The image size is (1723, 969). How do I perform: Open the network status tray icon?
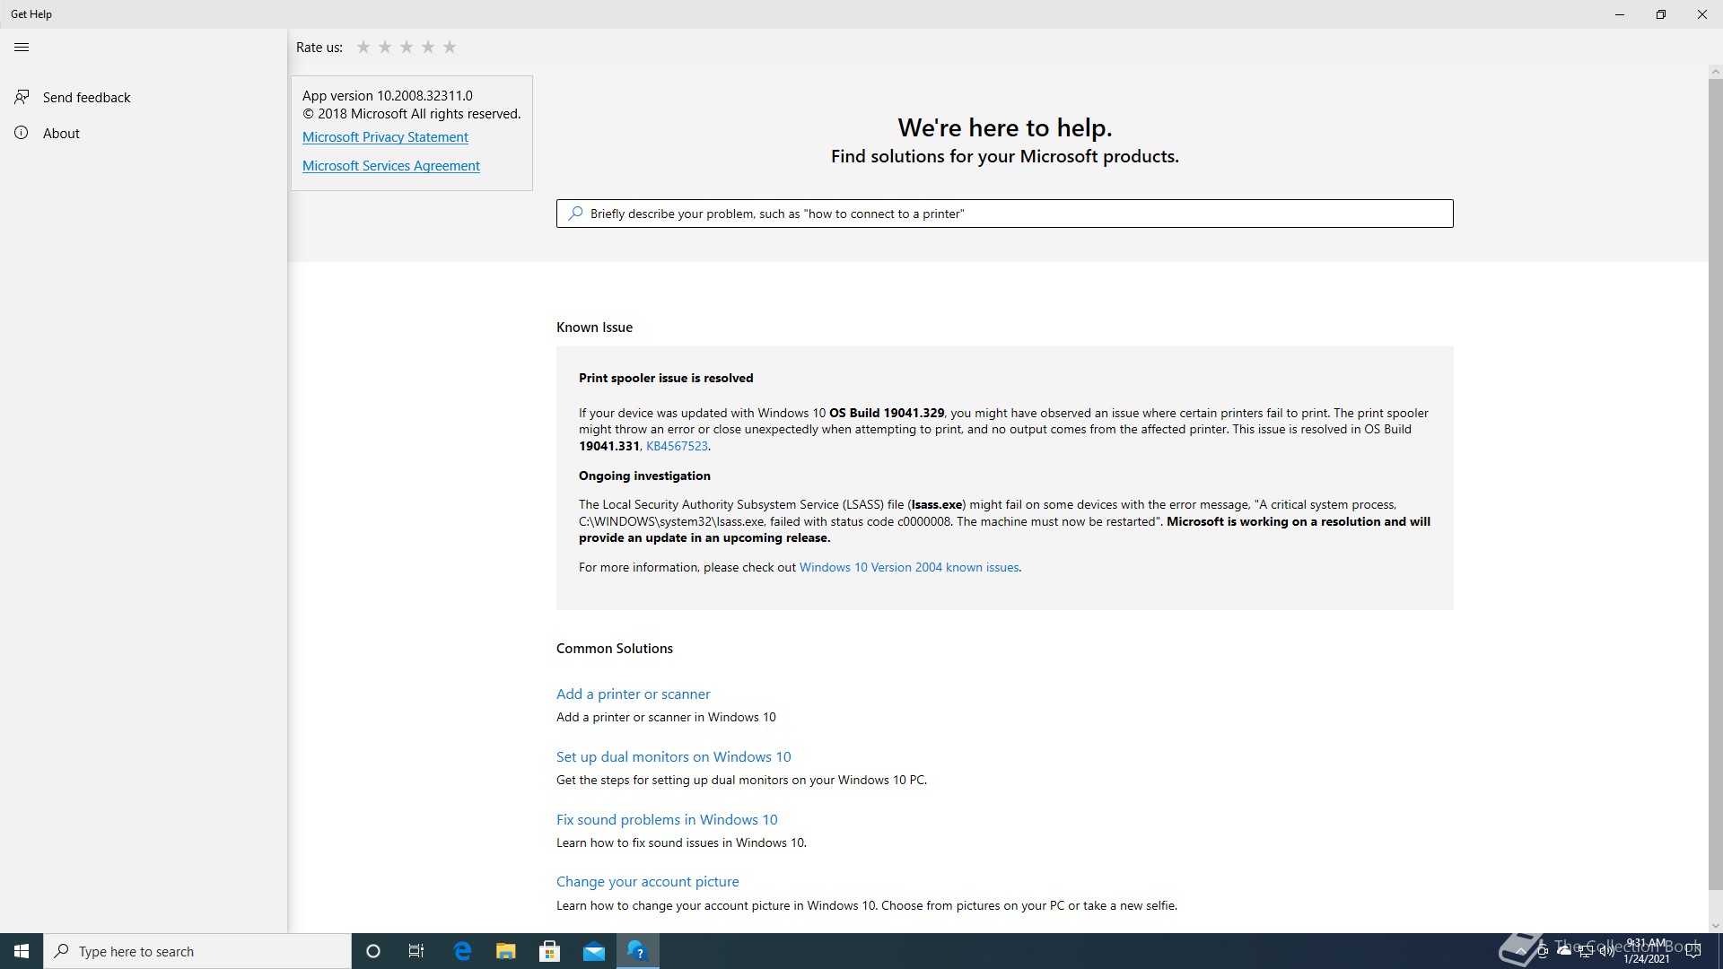pyautogui.click(x=1586, y=951)
